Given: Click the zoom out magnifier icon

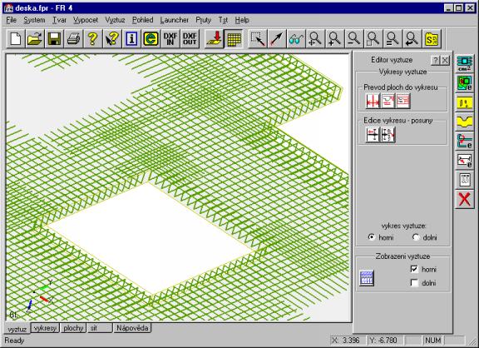Looking at the screenshot, I should 354,39.
